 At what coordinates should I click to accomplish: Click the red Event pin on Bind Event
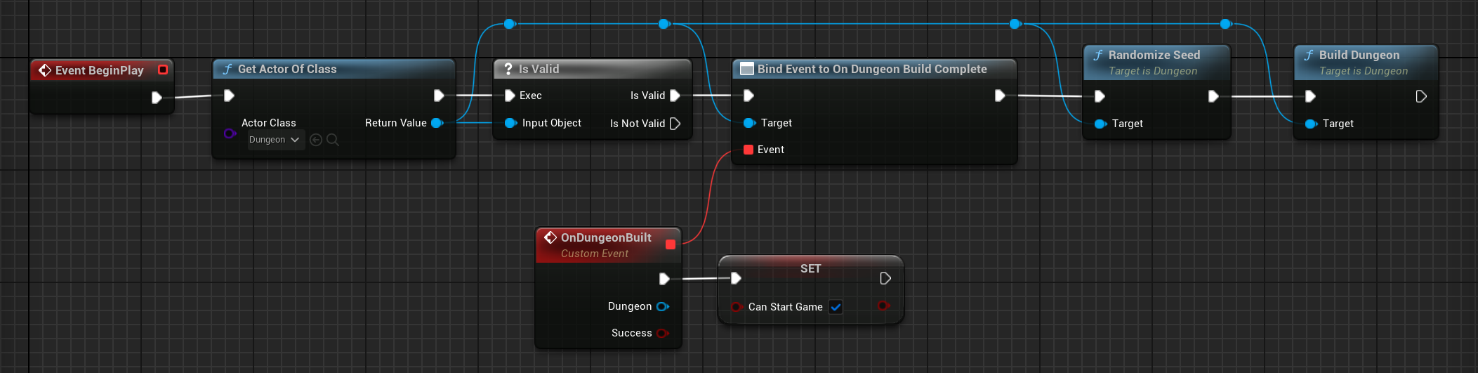pos(748,150)
